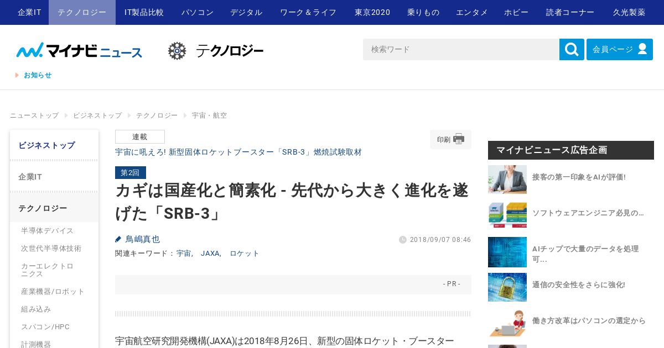The image size is (664, 348).
Task: Open the 久光製薬 menu item
Action: pos(629,12)
